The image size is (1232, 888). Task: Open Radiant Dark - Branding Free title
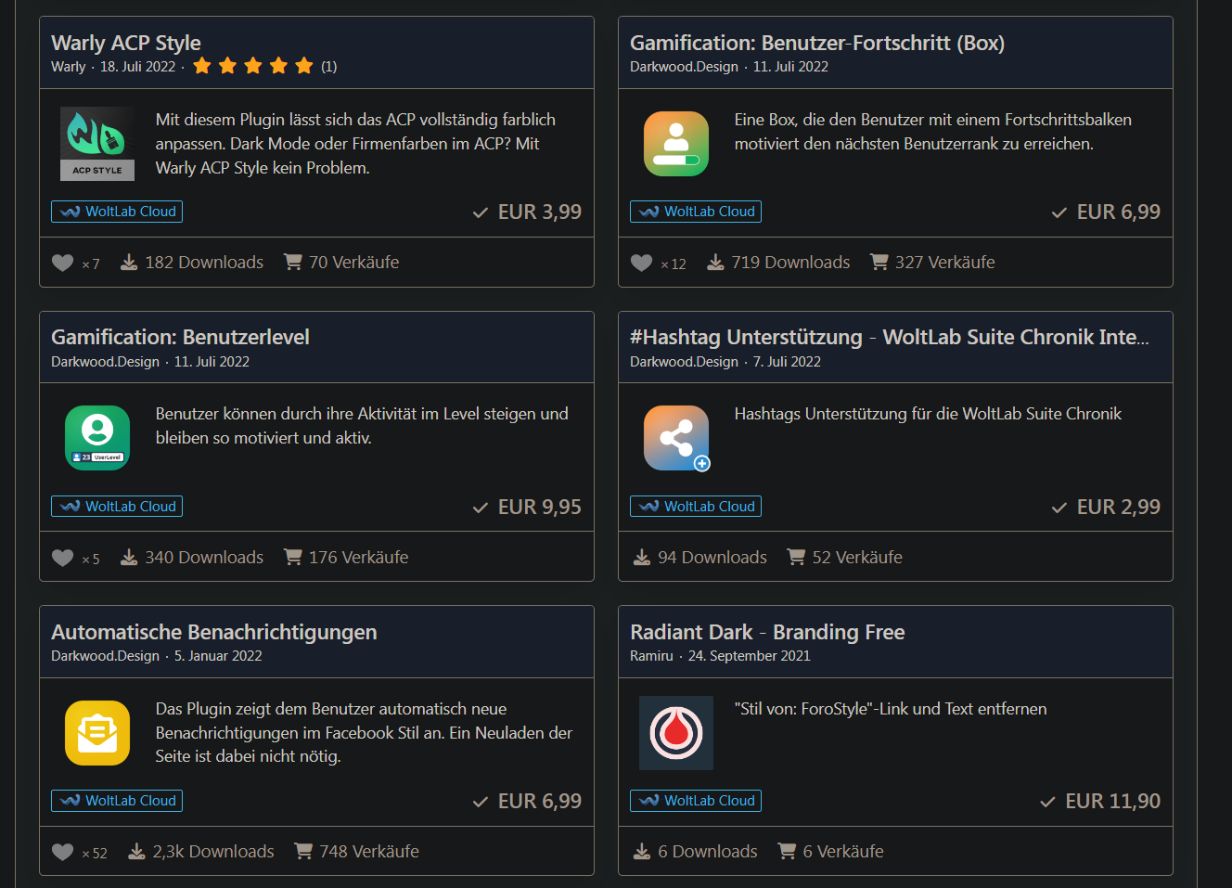tap(767, 632)
